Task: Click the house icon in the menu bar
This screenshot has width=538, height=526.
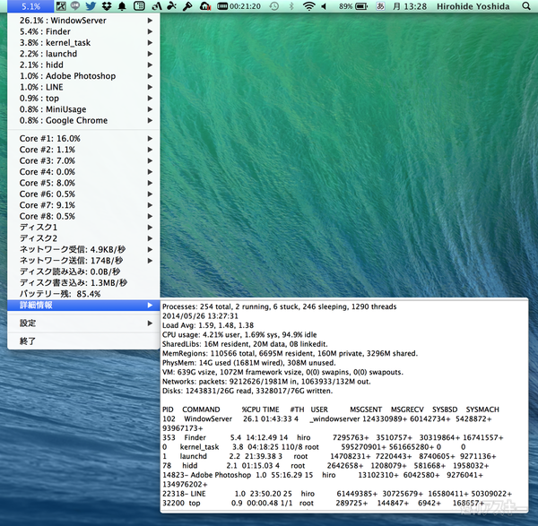Action: [x=204, y=6]
